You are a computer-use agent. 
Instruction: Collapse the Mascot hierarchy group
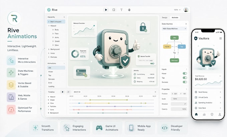pyautogui.click(x=49, y=26)
